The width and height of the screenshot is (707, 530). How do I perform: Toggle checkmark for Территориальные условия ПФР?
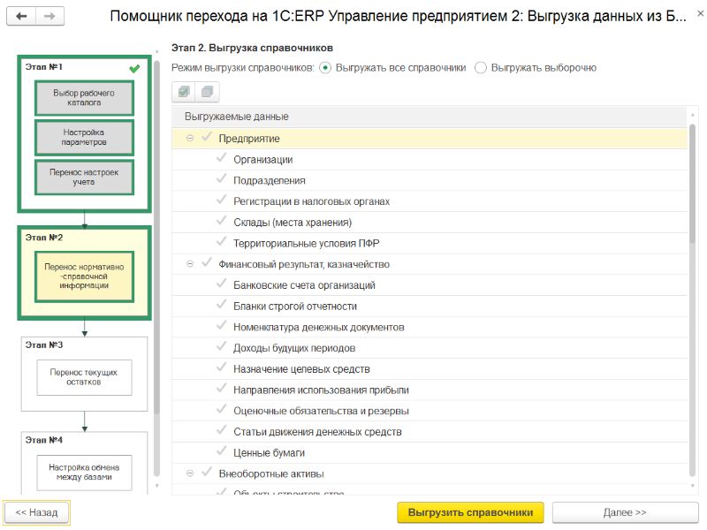point(222,241)
